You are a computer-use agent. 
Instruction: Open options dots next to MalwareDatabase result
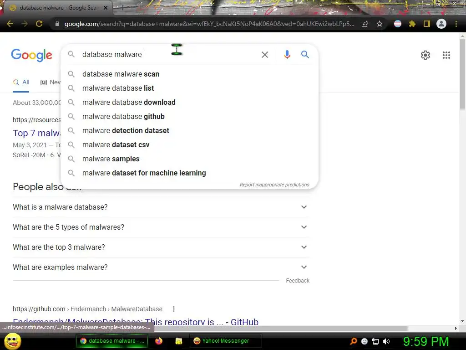pos(174,309)
